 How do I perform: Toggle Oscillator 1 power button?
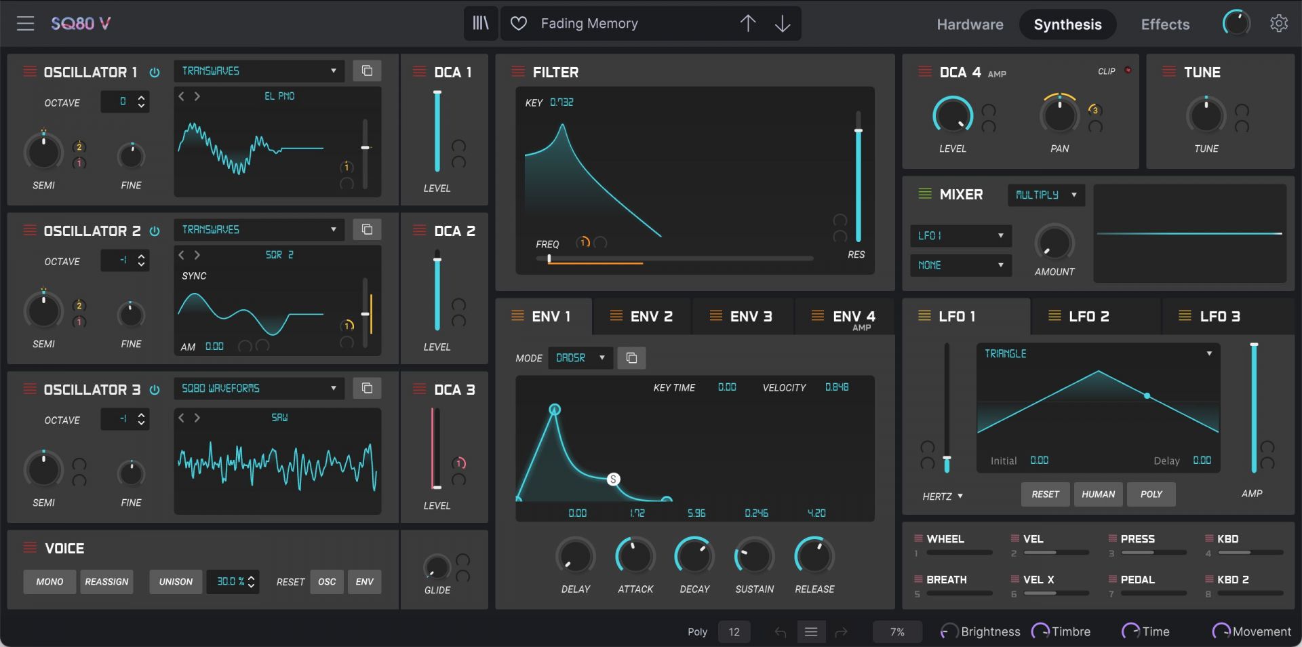(x=155, y=73)
